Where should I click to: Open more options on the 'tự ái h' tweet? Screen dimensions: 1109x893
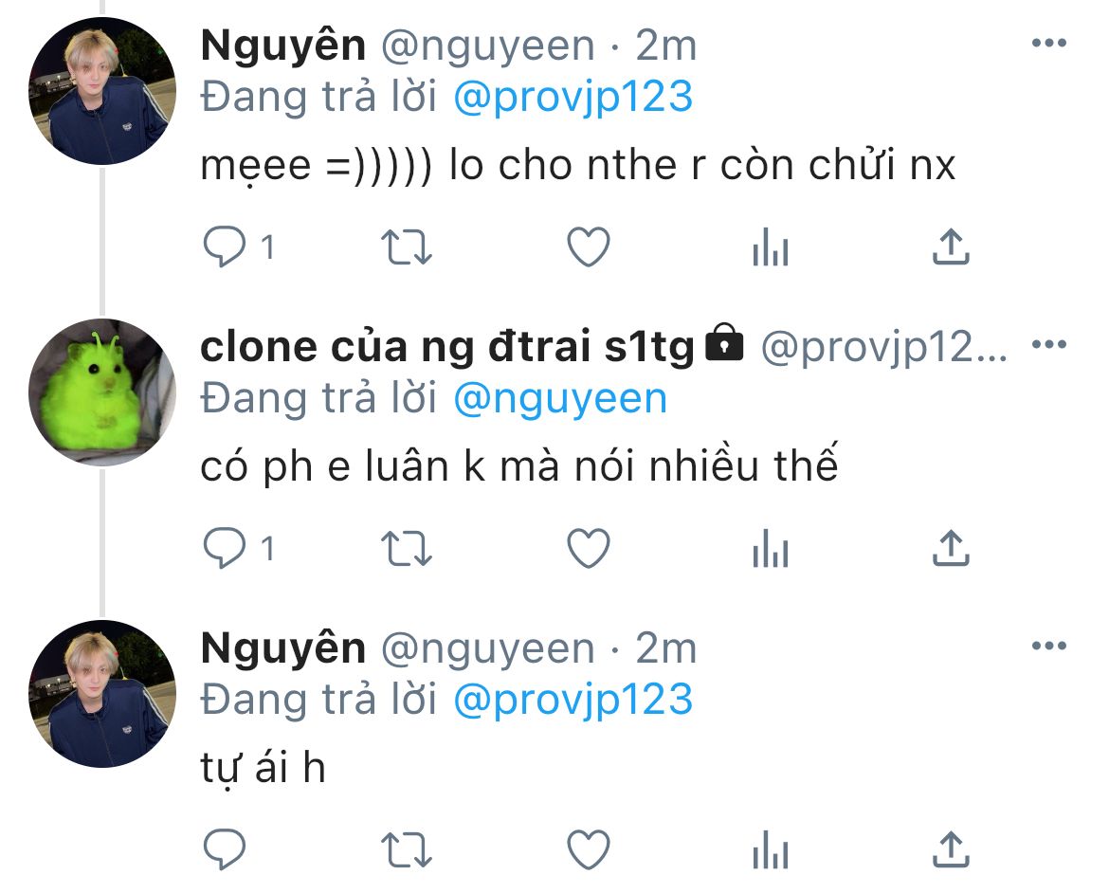tap(1049, 646)
